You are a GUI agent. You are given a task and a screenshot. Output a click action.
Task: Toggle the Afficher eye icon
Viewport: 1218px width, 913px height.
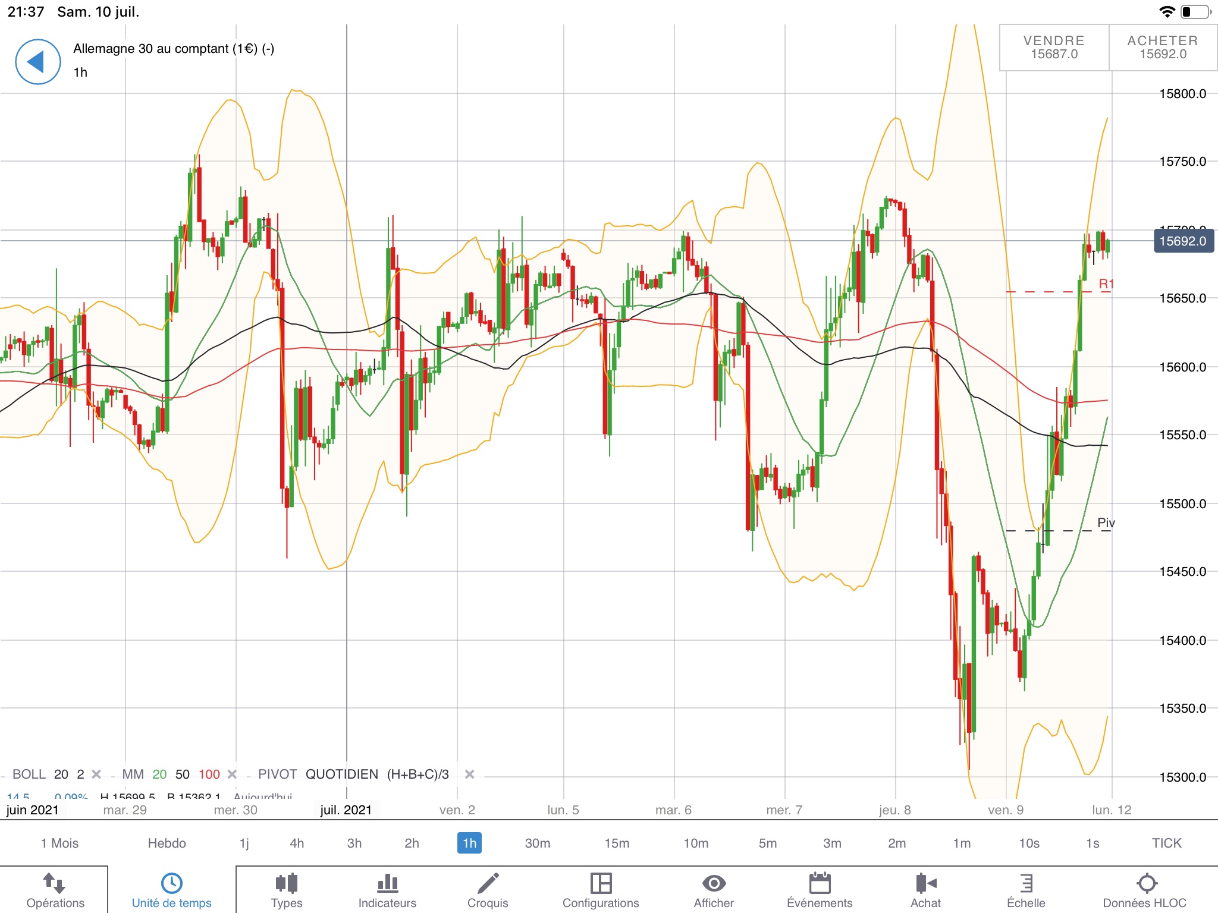pos(714,883)
